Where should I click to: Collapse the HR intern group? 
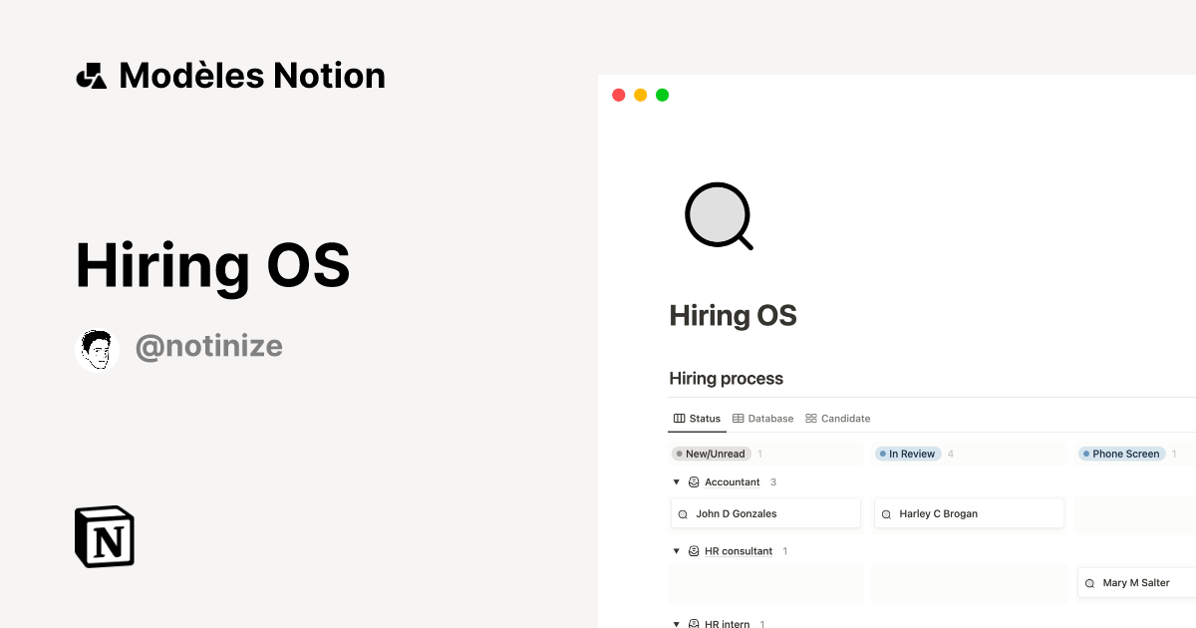pyautogui.click(x=676, y=623)
